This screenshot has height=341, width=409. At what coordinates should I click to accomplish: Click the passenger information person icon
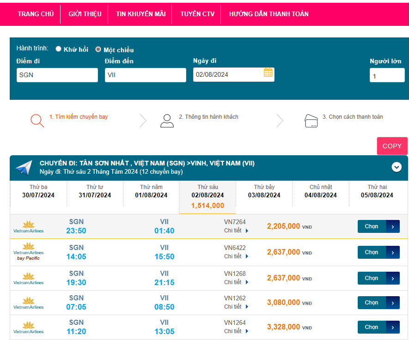[x=167, y=121]
